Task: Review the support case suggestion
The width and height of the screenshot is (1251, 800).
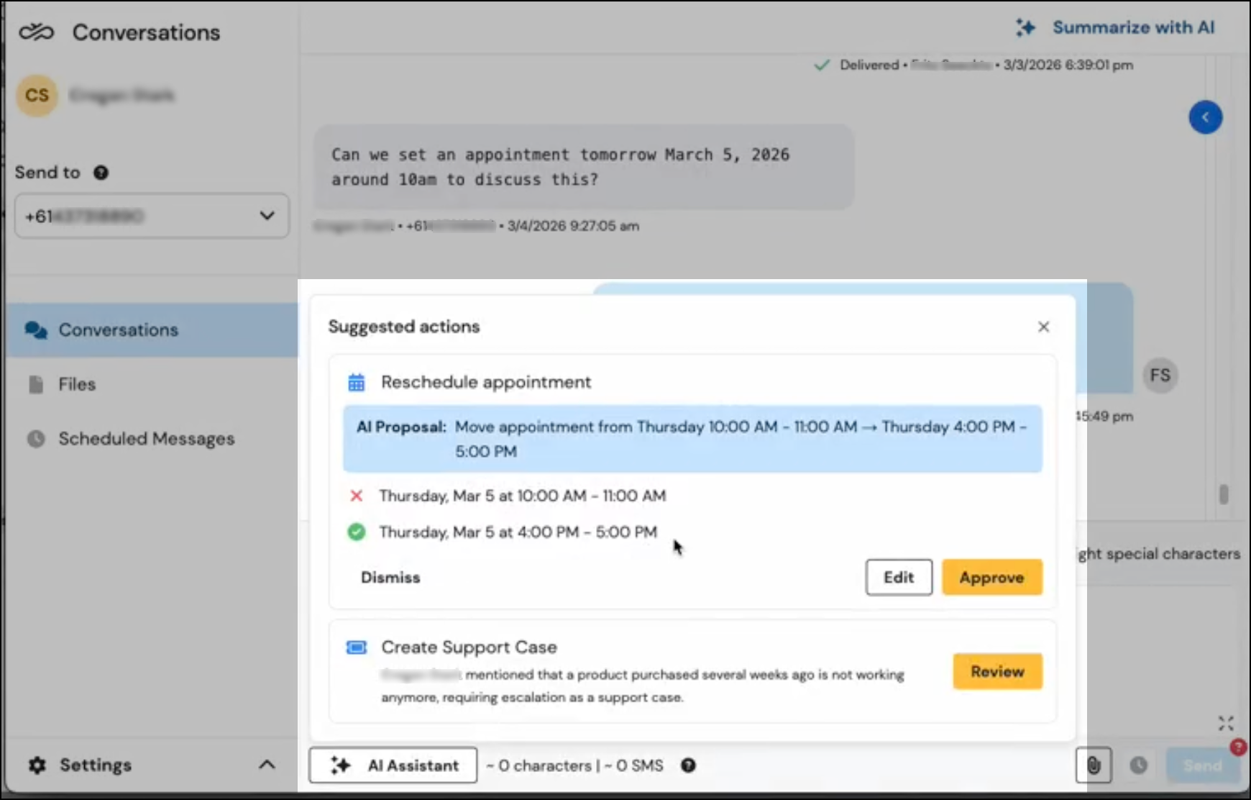Action: 998,671
